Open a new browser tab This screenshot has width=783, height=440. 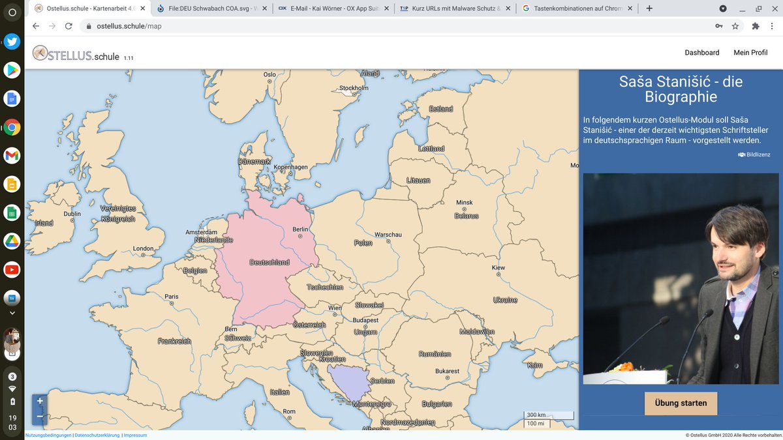649,8
